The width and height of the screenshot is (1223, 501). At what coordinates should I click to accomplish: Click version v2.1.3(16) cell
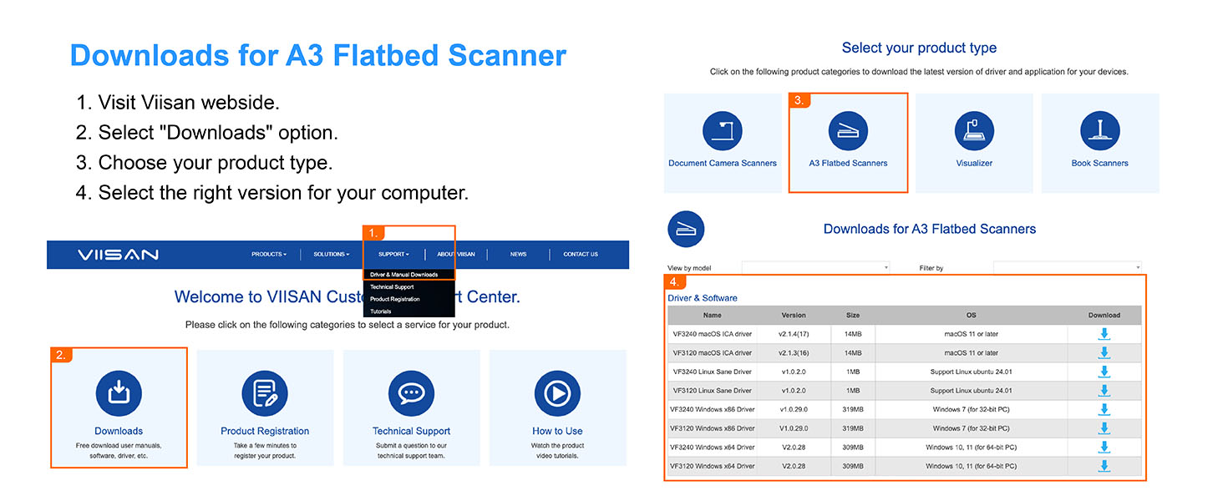[794, 353]
